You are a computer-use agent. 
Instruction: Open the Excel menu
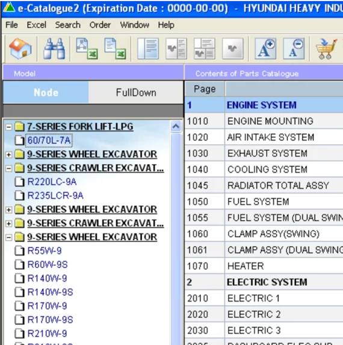[x=37, y=25]
